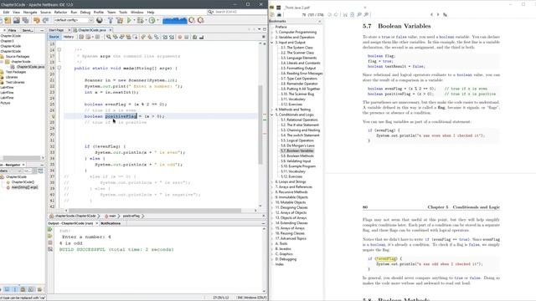Click the '4 is odd' output line
This screenshot has height=301, width=536.
[71, 243]
